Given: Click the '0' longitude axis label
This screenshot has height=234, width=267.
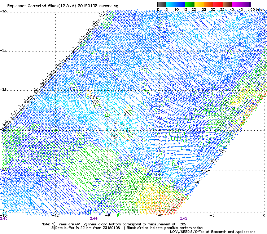Looking at the screenshot, I should [264, 216].
